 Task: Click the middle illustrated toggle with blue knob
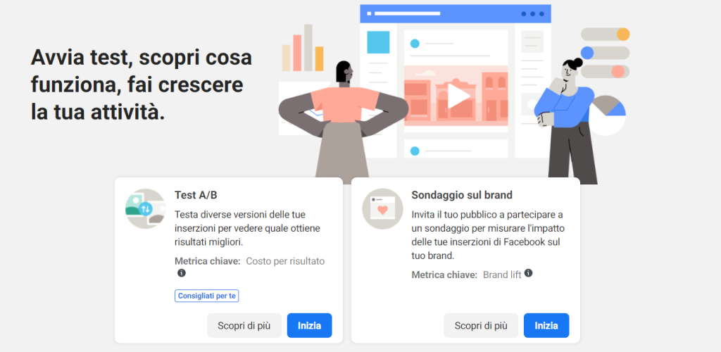[x=605, y=53]
